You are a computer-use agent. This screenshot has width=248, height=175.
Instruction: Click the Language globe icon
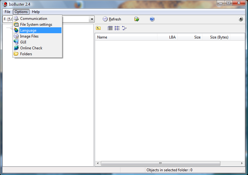coord(16,30)
